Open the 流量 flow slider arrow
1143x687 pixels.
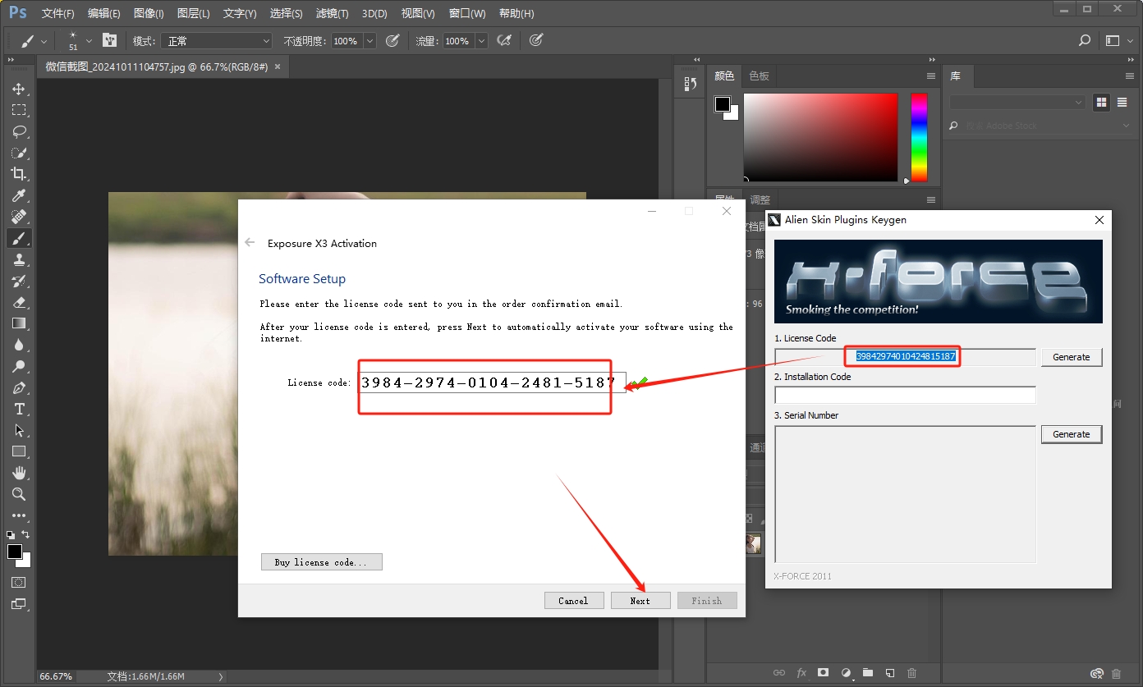[x=481, y=41]
